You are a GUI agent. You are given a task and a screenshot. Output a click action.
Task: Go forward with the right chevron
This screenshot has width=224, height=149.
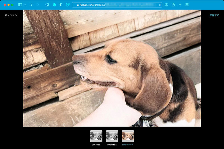38,5
